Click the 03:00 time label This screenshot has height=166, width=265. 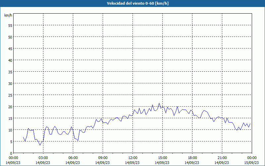43,158
